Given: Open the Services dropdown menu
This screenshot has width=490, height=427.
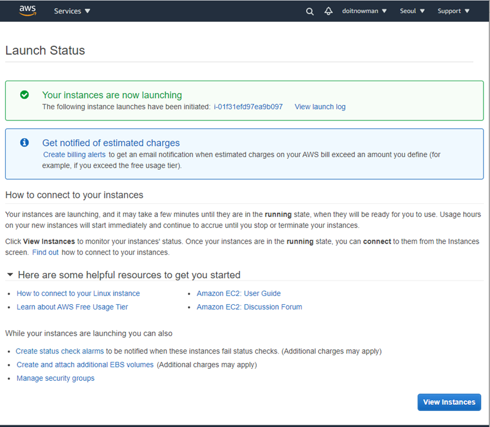Looking at the screenshot, I should tap(72, 11).
